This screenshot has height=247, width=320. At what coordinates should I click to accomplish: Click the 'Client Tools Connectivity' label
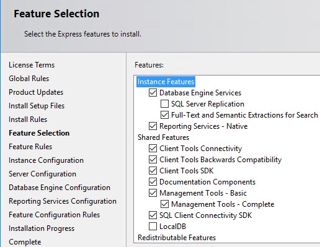pyautogui.click(x=200, y=149)
